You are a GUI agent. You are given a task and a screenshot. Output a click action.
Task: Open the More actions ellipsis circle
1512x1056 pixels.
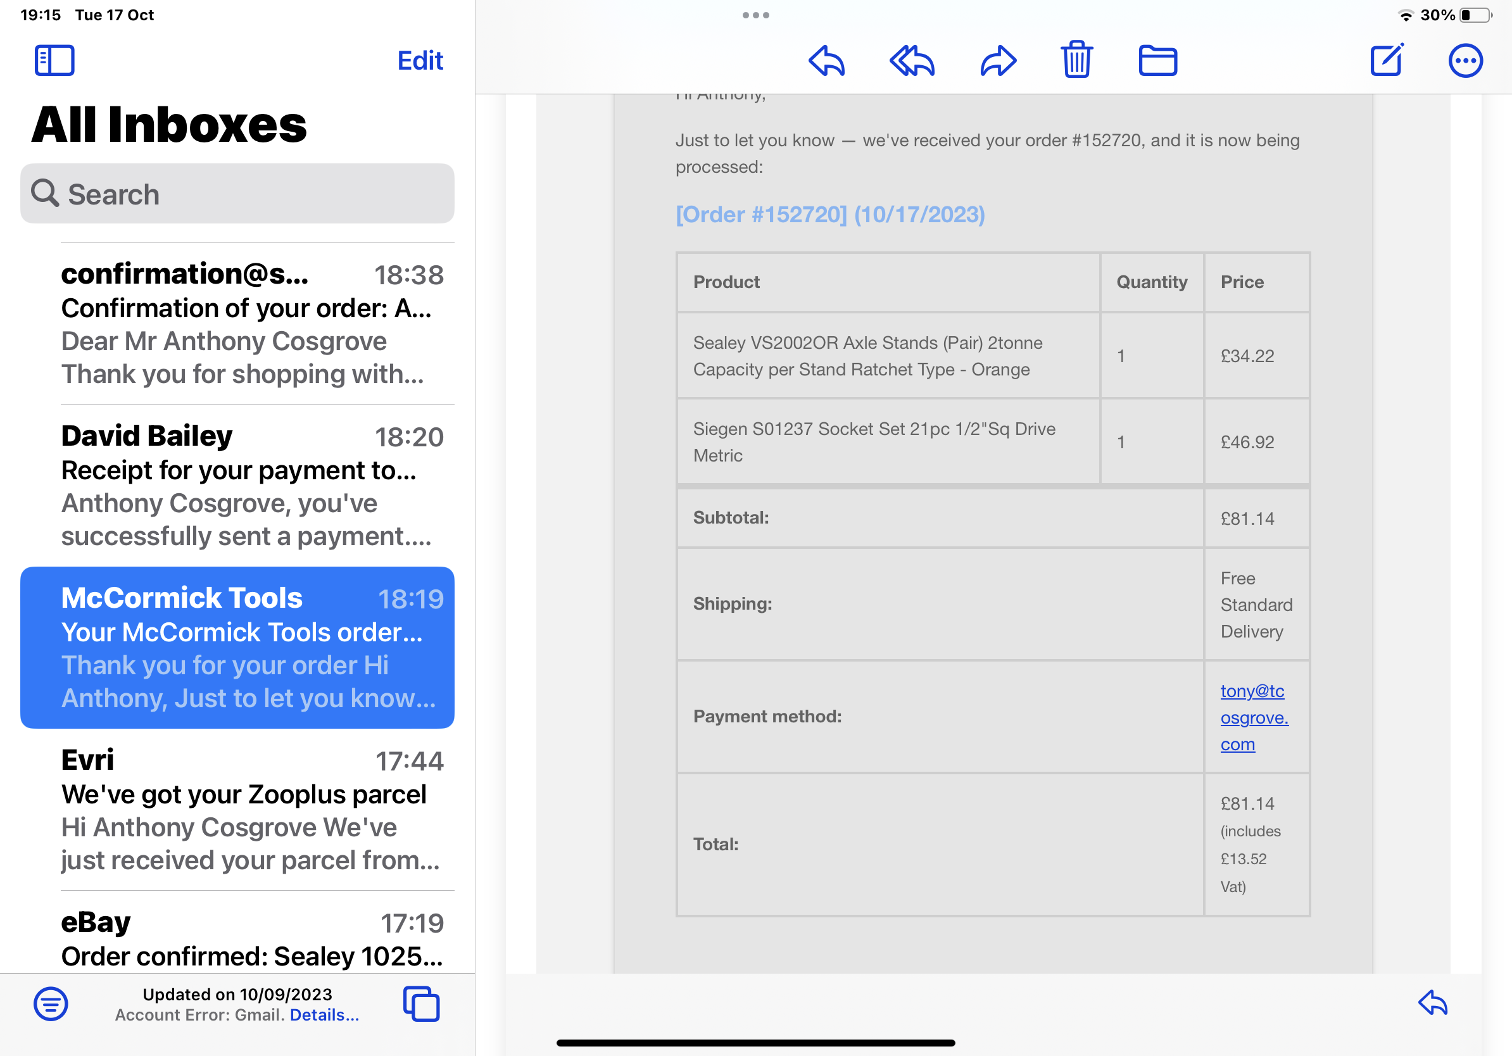pos(1465,61)
